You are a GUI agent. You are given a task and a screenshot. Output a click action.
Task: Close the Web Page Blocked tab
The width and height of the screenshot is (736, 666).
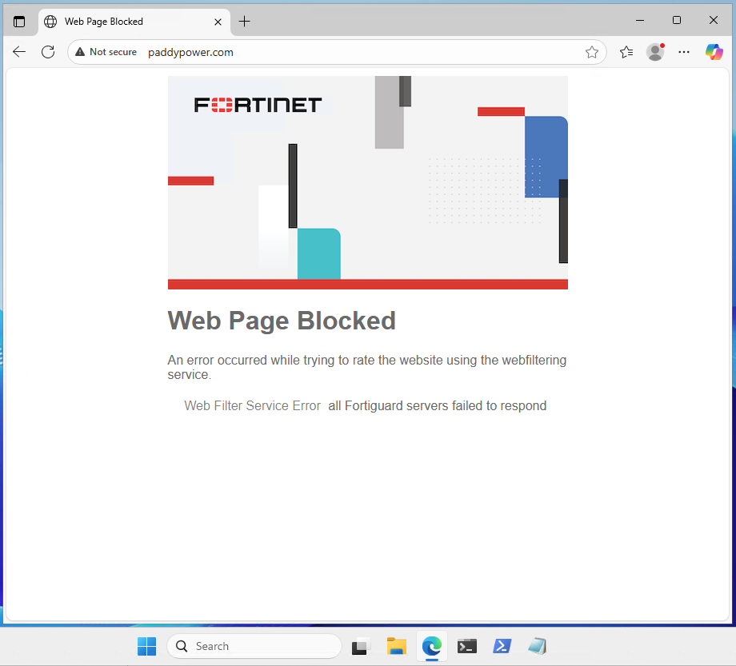pos(218,22)
